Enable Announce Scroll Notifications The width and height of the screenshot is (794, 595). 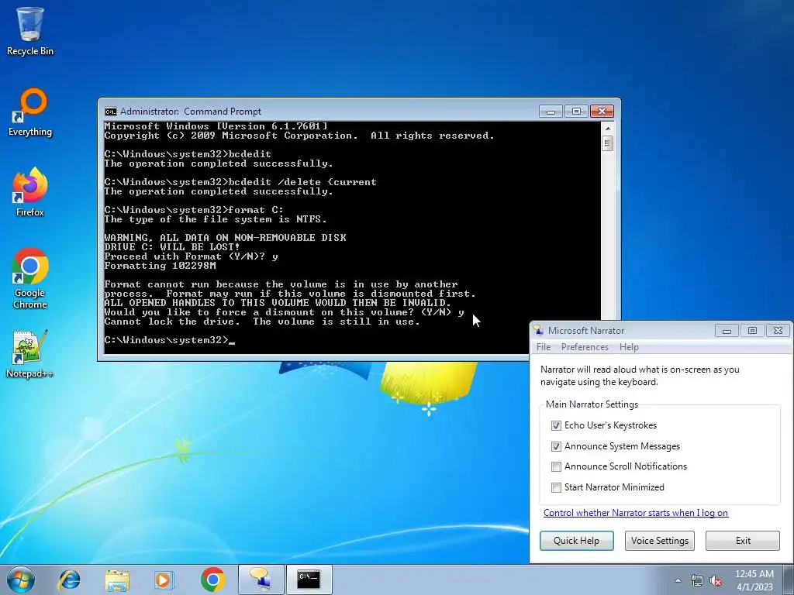[556, 466]
